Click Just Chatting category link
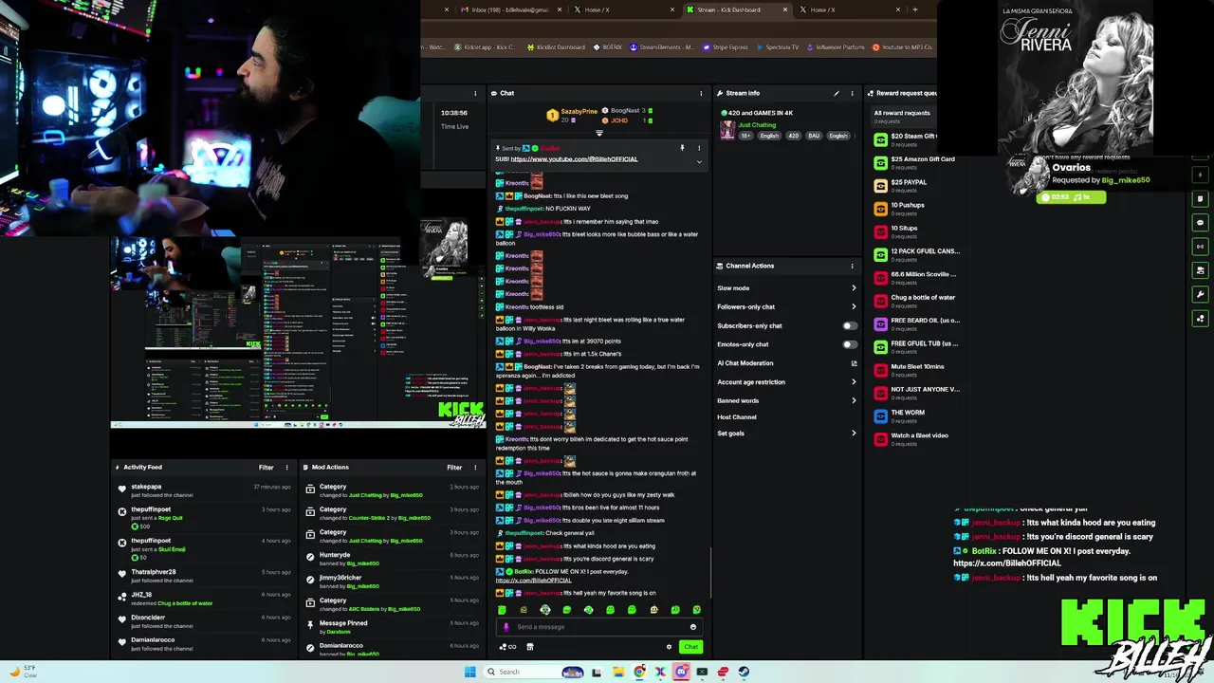1214x683 pixels. [x=757, y=124]
